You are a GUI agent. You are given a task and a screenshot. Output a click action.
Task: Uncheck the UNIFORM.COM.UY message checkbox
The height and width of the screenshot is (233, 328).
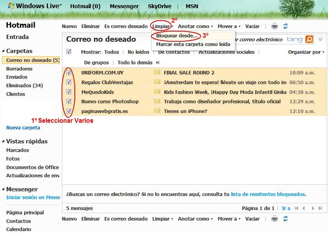(x=69, y=72)
